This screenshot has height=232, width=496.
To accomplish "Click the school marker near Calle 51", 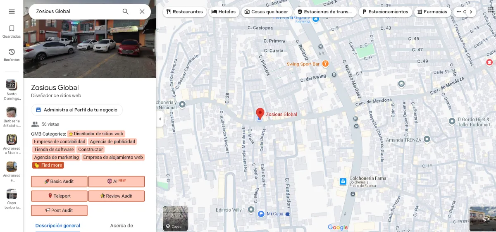I will 401,84.
